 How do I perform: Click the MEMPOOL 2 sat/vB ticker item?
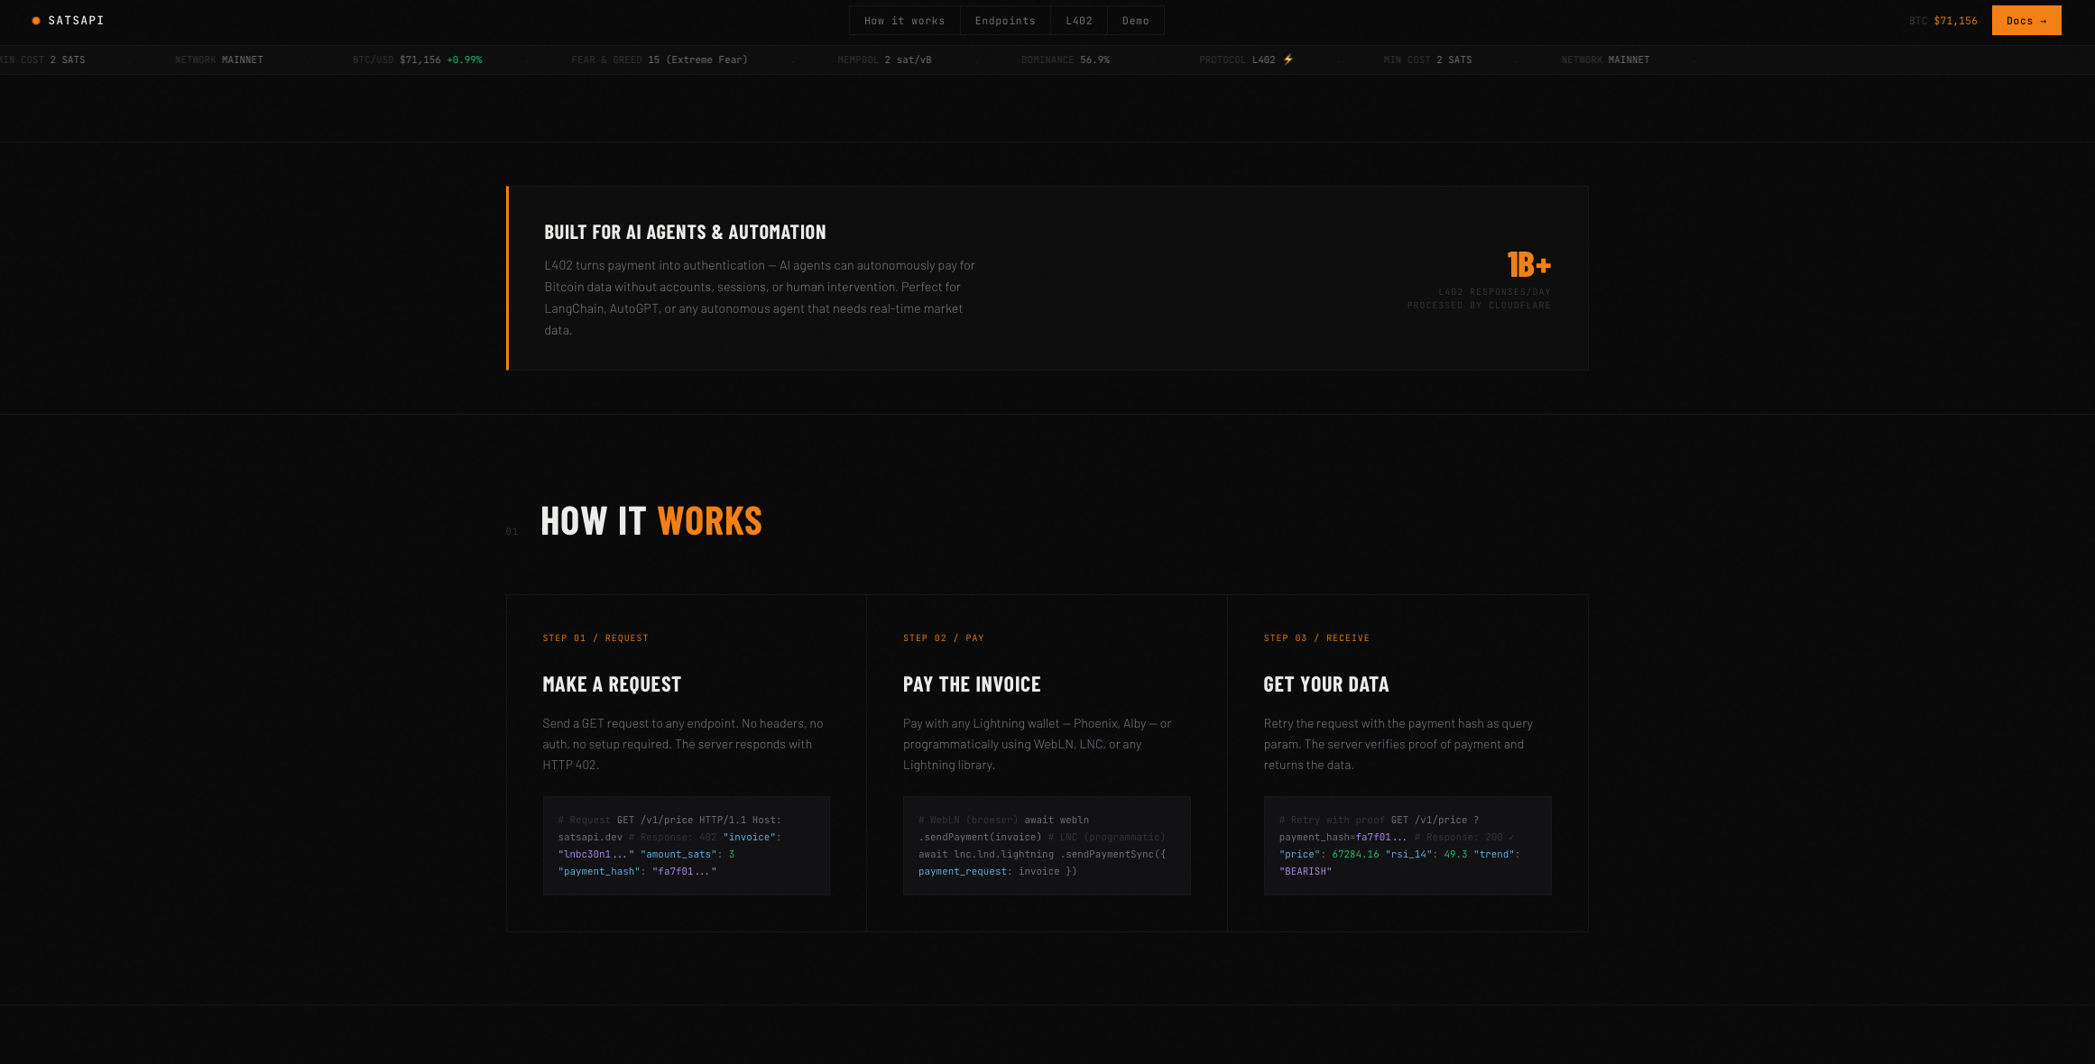click(x=884, y=60)
